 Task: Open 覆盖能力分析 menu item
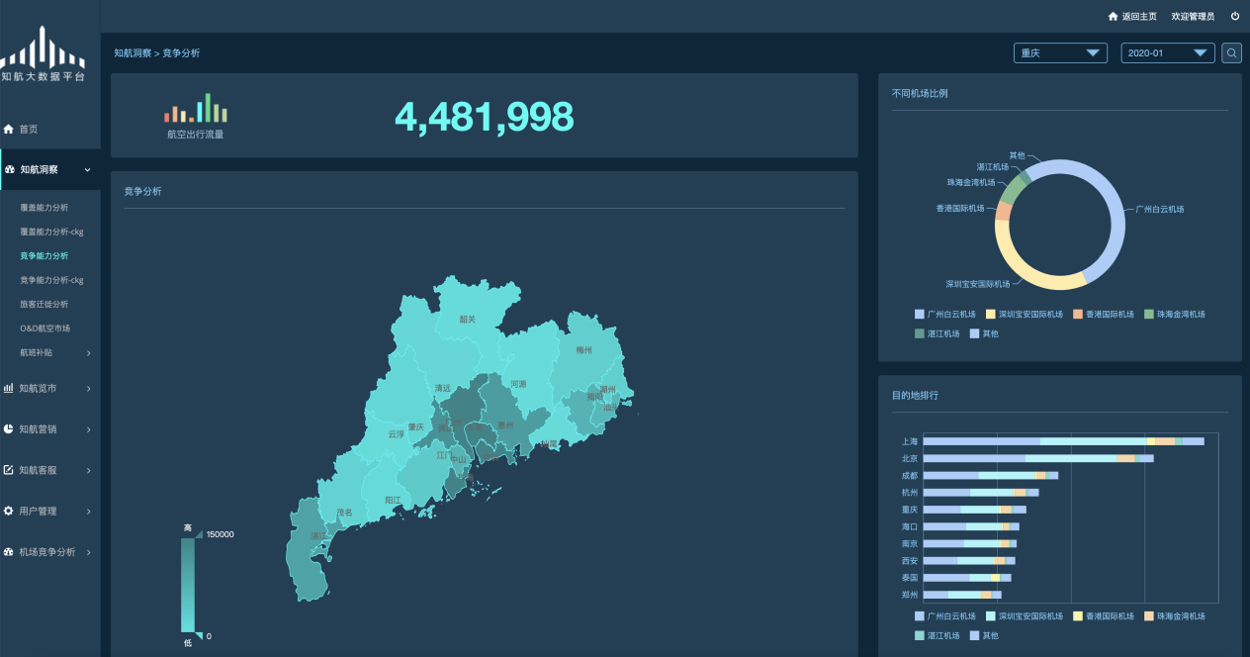pyautogui.click(x=45, y=208)
